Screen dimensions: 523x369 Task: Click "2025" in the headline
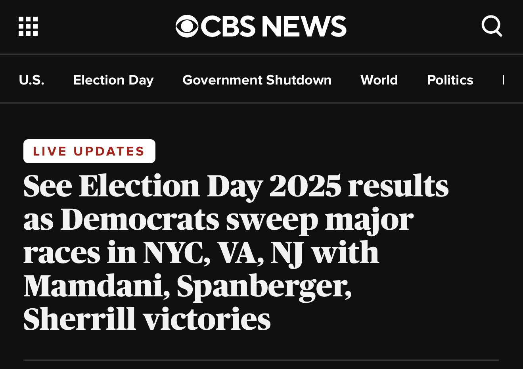(x=305, y=186)
